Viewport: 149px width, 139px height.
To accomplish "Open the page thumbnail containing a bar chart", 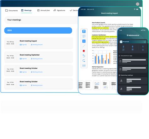I will pos(97,85).
